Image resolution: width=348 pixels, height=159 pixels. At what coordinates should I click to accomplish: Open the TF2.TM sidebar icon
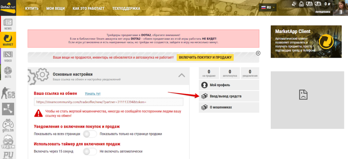pyautogui.click(x=8, y=141)
